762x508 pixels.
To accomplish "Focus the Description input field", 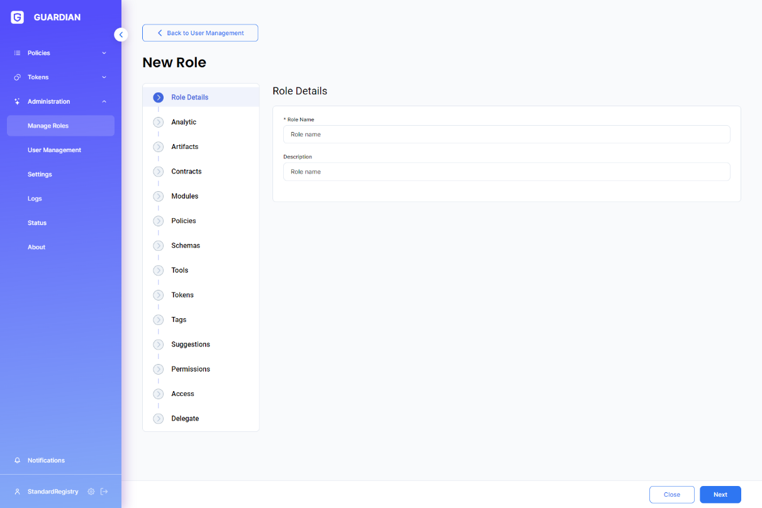I will tap(507, 172).
